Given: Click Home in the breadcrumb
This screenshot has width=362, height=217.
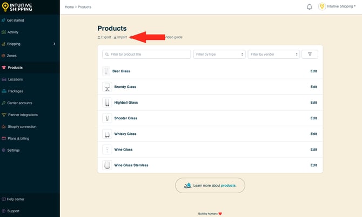Looking at the screenshot, I should tap(69, 7).
